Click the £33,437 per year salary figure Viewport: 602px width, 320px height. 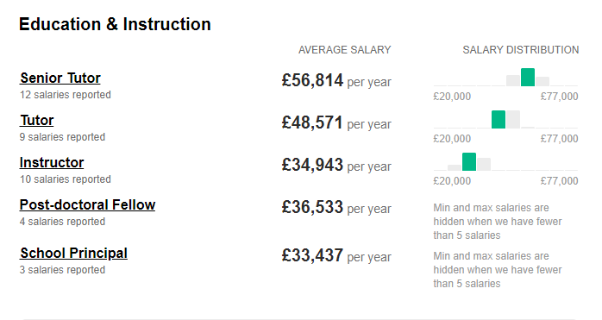click(336, 256)
